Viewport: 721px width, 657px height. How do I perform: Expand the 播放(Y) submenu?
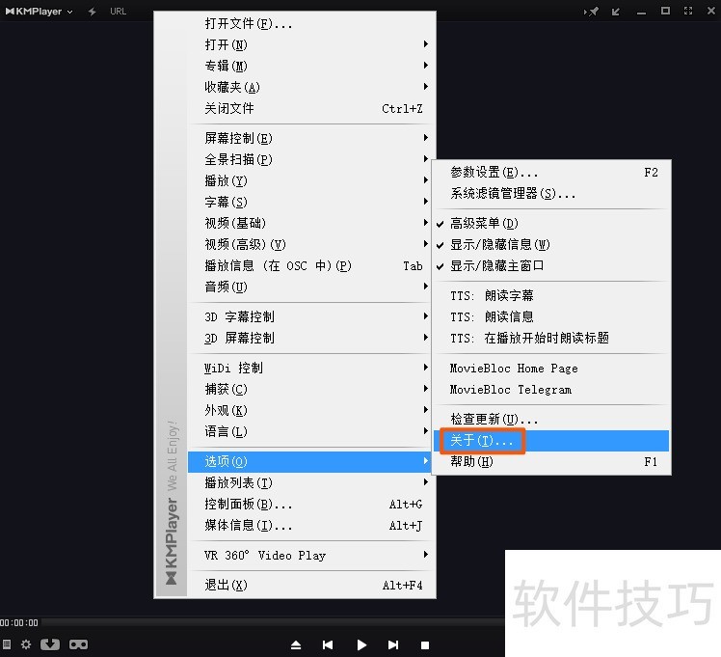tap(311, 180)
